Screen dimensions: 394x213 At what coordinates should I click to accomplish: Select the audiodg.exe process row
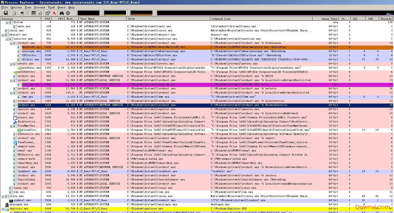coord(30,84)
